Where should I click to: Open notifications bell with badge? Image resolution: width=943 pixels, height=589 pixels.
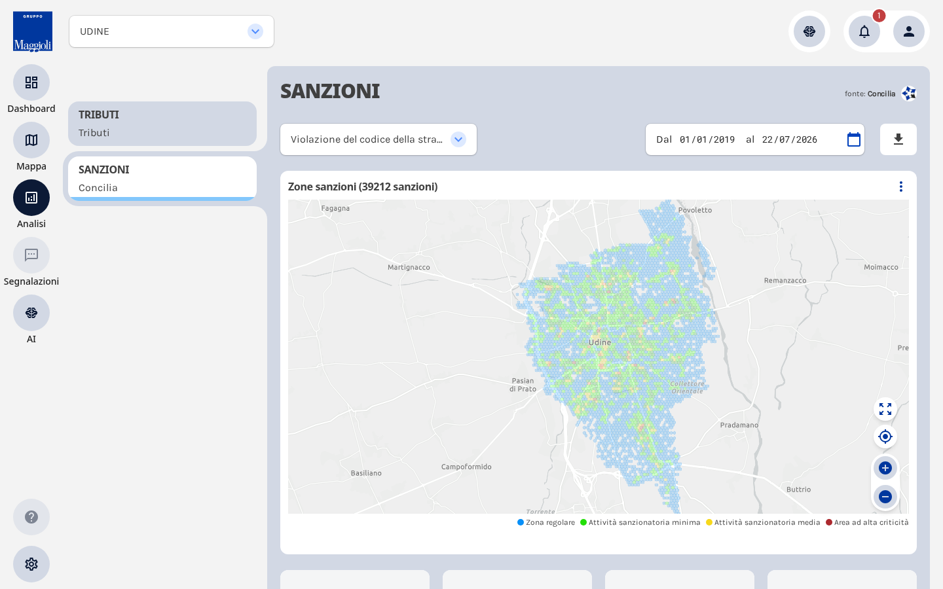(x=864, y=31)
